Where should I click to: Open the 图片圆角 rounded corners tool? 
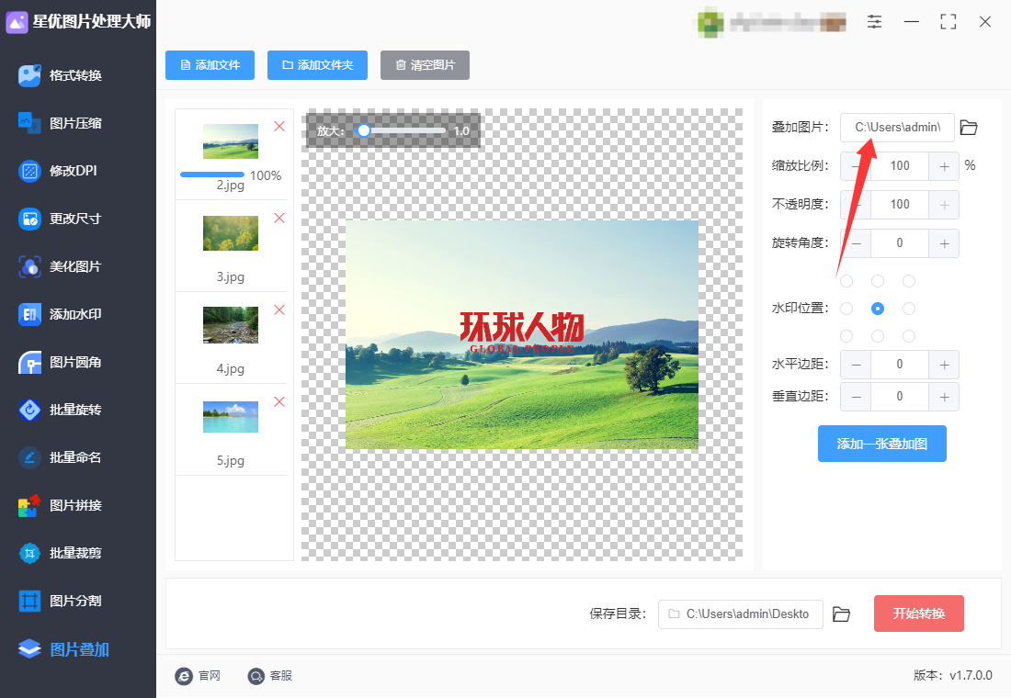point(60,362)
